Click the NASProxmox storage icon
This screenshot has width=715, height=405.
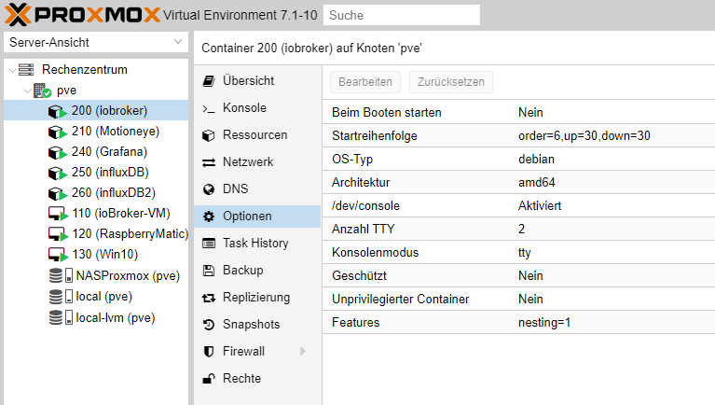pyautogui.click(x=58, y=275)
